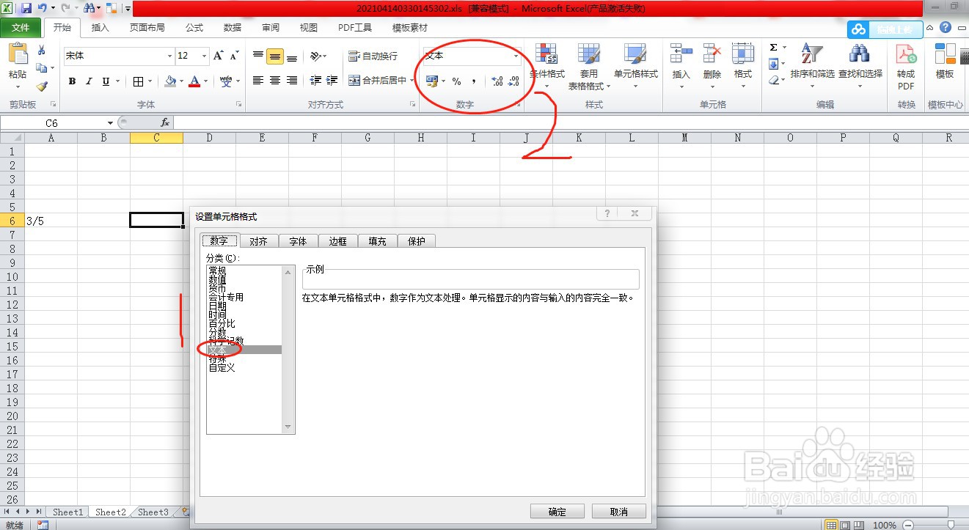Open 排序和筛选 (Sort & Filter)

[811, 66]
